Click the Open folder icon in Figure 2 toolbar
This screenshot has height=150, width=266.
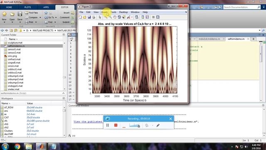pos(85,17)
